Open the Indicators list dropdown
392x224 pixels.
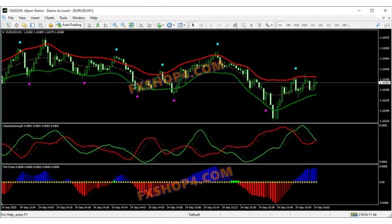[161, 25]
